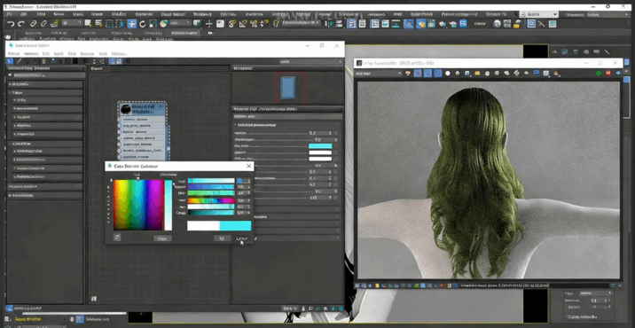
Task: Click the Create plus icon in command panel
Action: coord(554,51)
